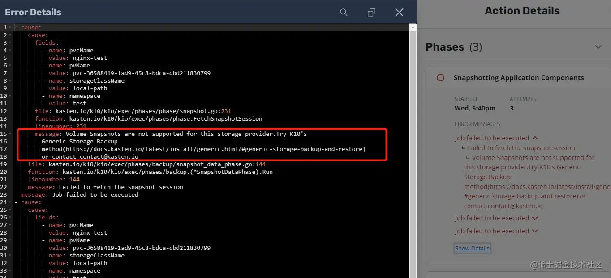The width and height of the screenshot is (611, 278).
Task: Fold the pvcName entry at line 4
Action: coord(10,51)
